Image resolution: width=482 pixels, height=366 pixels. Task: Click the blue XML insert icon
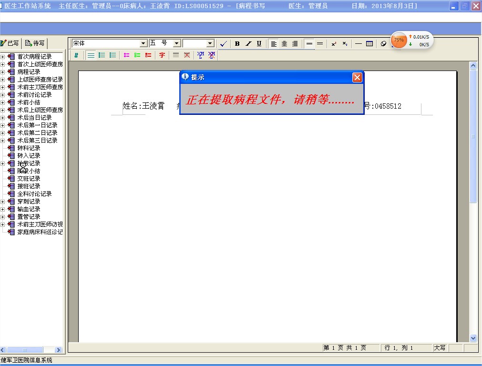pos(201,55)
